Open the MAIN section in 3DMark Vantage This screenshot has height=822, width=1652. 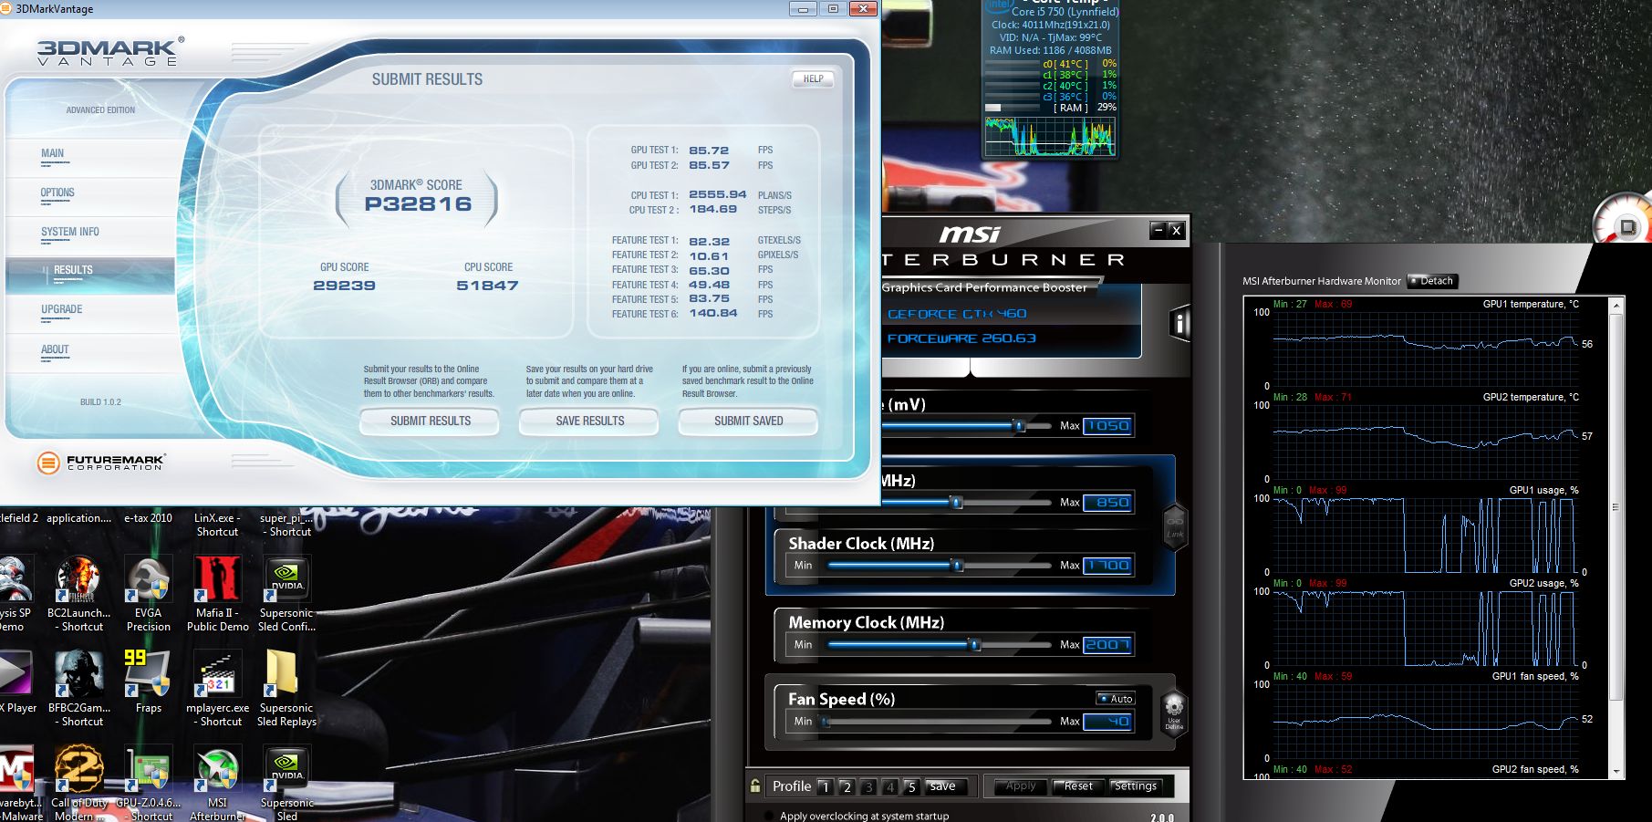(53, 153)
